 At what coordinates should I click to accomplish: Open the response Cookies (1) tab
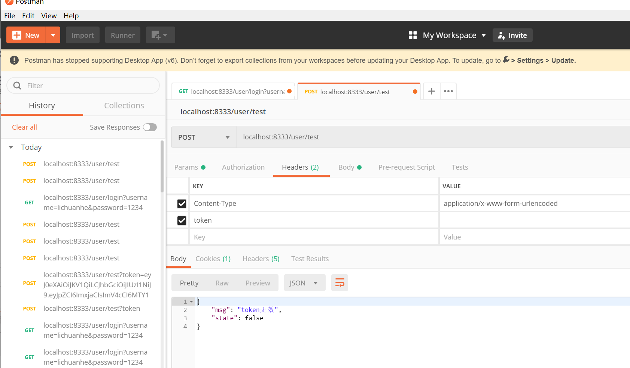[x=213, y=259]
